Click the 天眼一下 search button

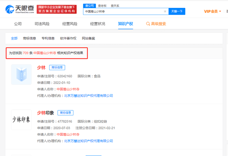[177, 11]
